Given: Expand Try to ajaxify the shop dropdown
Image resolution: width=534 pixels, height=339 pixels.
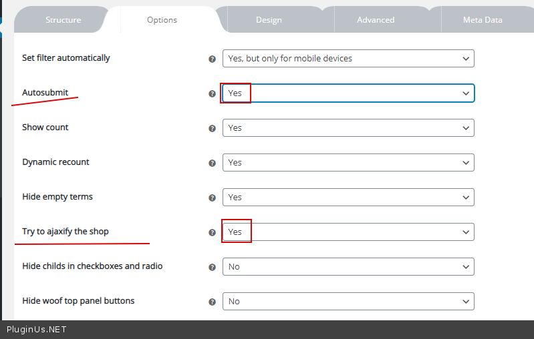Looking at the screenshot, I should tap(348, 232).
